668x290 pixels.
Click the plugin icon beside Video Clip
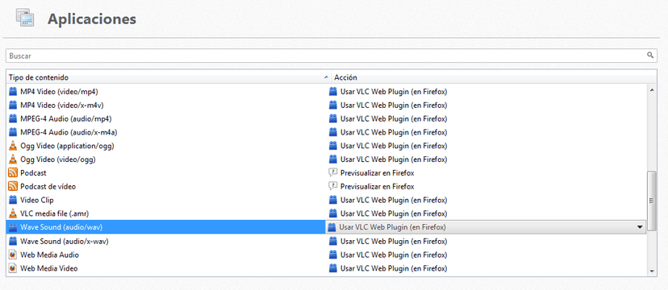(13, 200)
